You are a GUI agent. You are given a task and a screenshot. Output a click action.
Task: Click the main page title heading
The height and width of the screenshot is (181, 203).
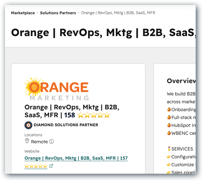click(x=104, y=33)
